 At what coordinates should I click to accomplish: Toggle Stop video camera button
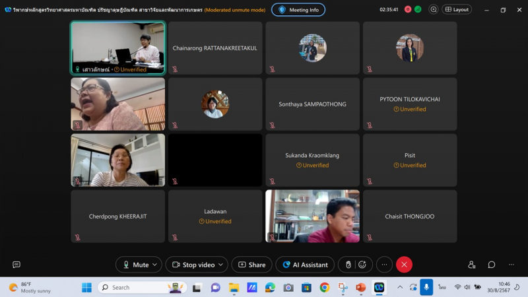(192, 265)
